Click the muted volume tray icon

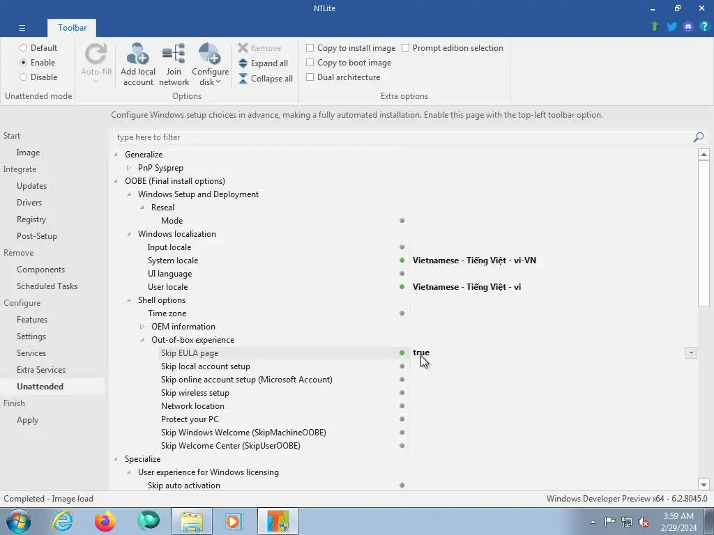coord(644,522)
